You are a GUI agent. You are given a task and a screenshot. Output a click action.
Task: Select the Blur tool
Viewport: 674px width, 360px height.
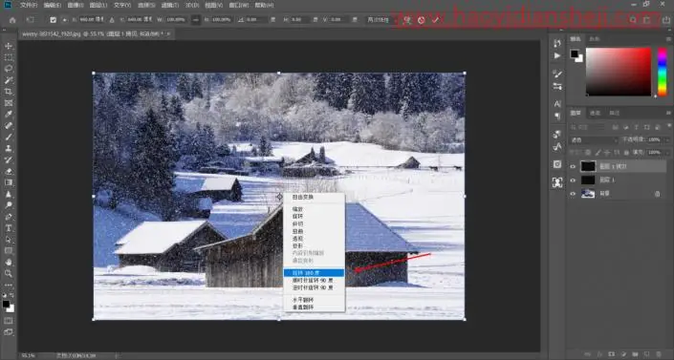(x=9, y=194)
